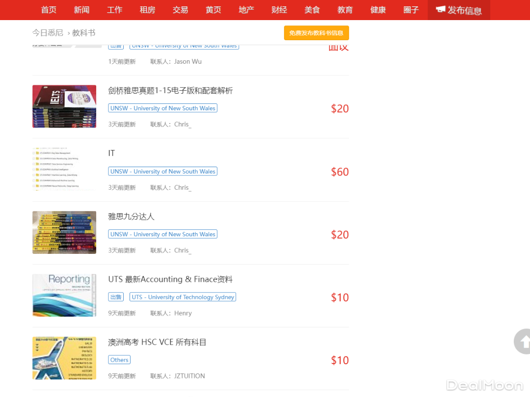Open the 教育 navigation tab

point(345,10)
